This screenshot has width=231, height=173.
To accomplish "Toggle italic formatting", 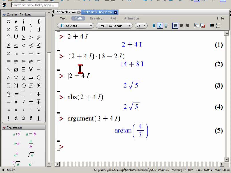I will [160, 26].
